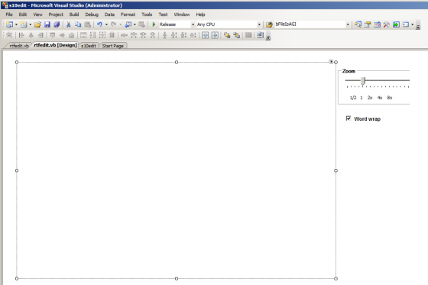This screenshot has height=285, width=428.
Task: Click the Save All icon
Action: tap(57, 24)
